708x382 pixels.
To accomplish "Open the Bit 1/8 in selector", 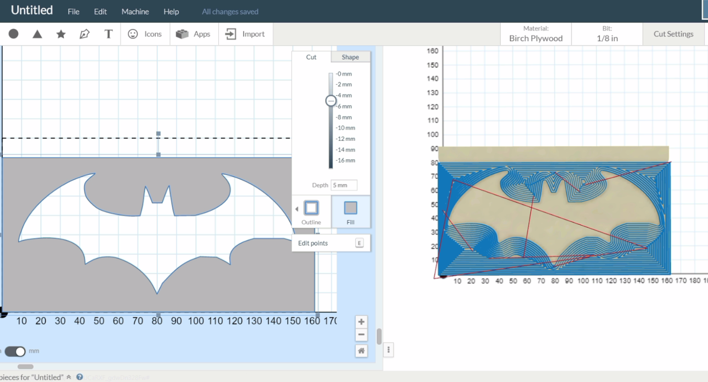I will coord(607,34).
